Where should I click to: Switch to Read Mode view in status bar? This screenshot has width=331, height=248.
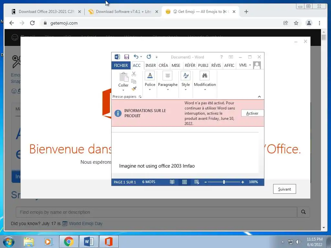pos(172,182)
